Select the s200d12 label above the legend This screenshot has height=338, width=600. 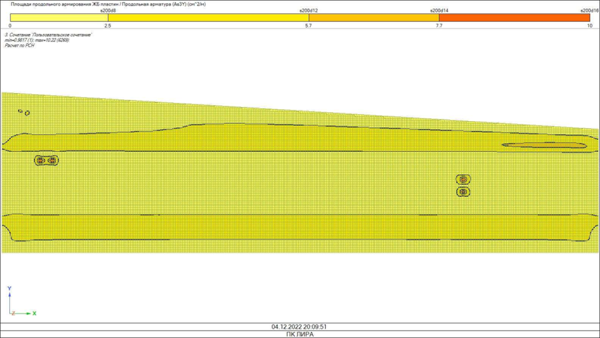309,10
